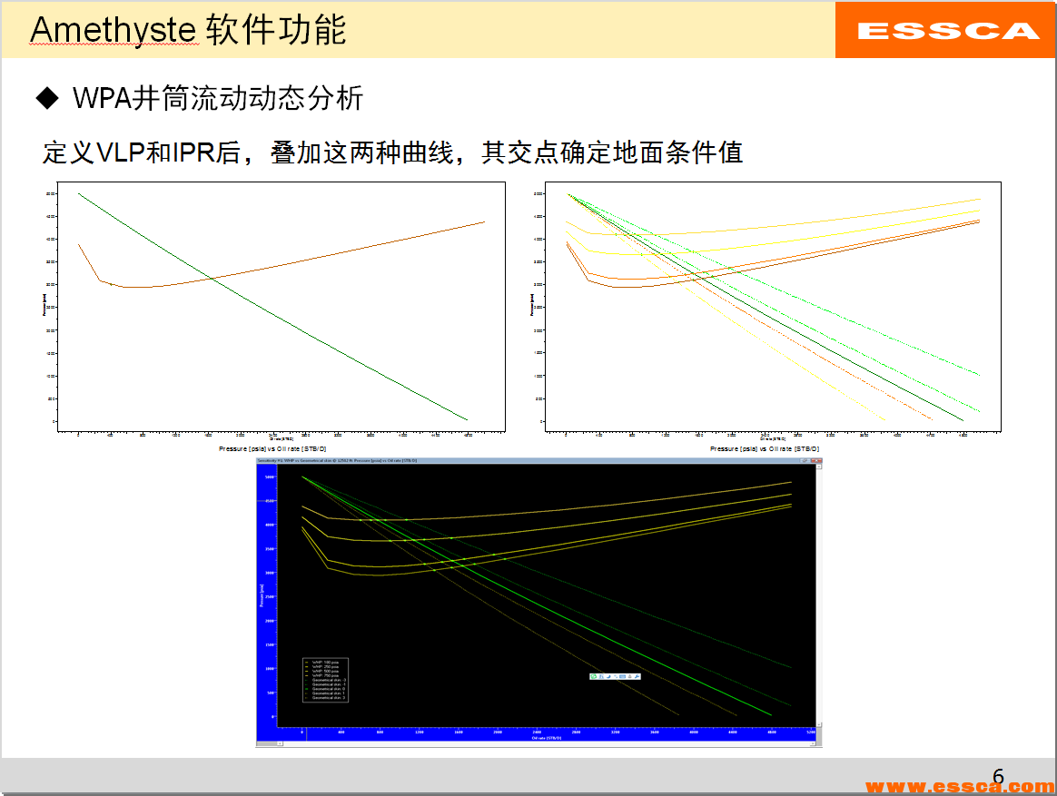Click the ESSCA orange logo
This screenshot has width=1057, height=796.
click(x=947, y=30)
